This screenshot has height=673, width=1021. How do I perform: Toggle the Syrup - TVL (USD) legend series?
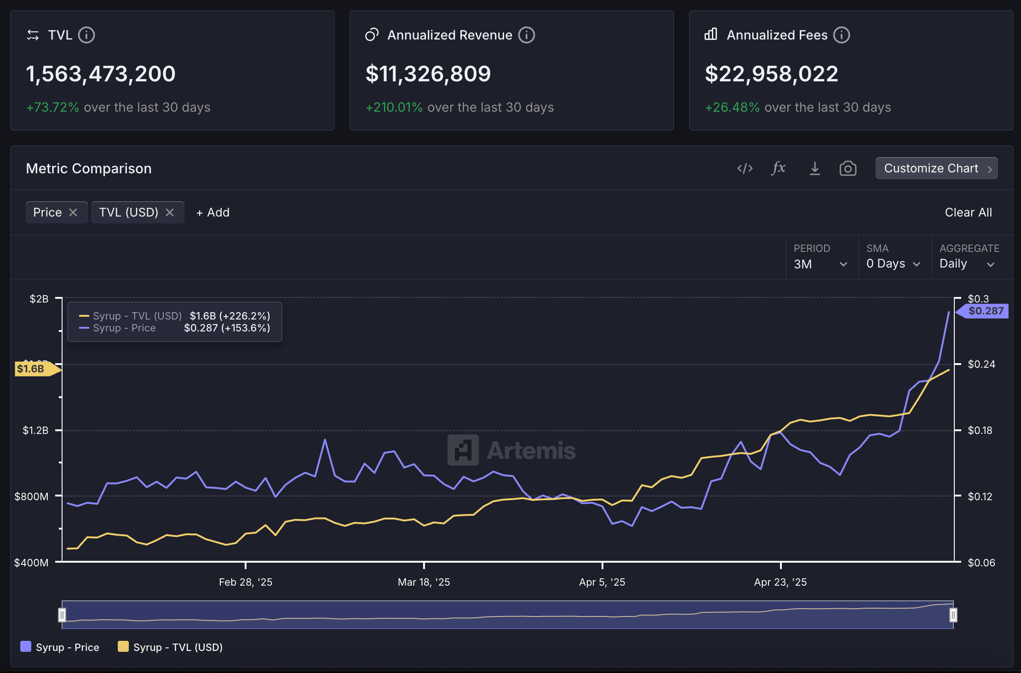pyautogui.click(x=170, y=647)
